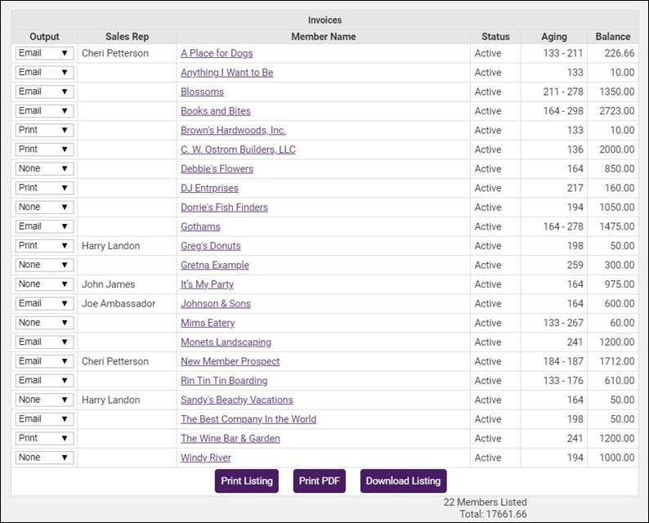
Task: Change Output selection for Greg's Donuts
Action: click(44, 245)
